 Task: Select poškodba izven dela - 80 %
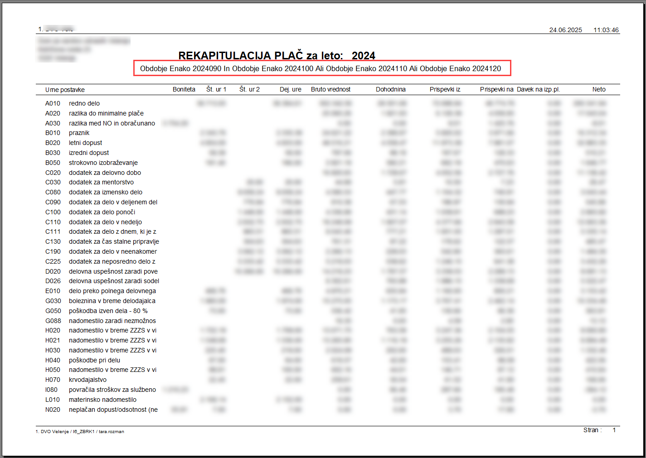(x=108, y=311)
